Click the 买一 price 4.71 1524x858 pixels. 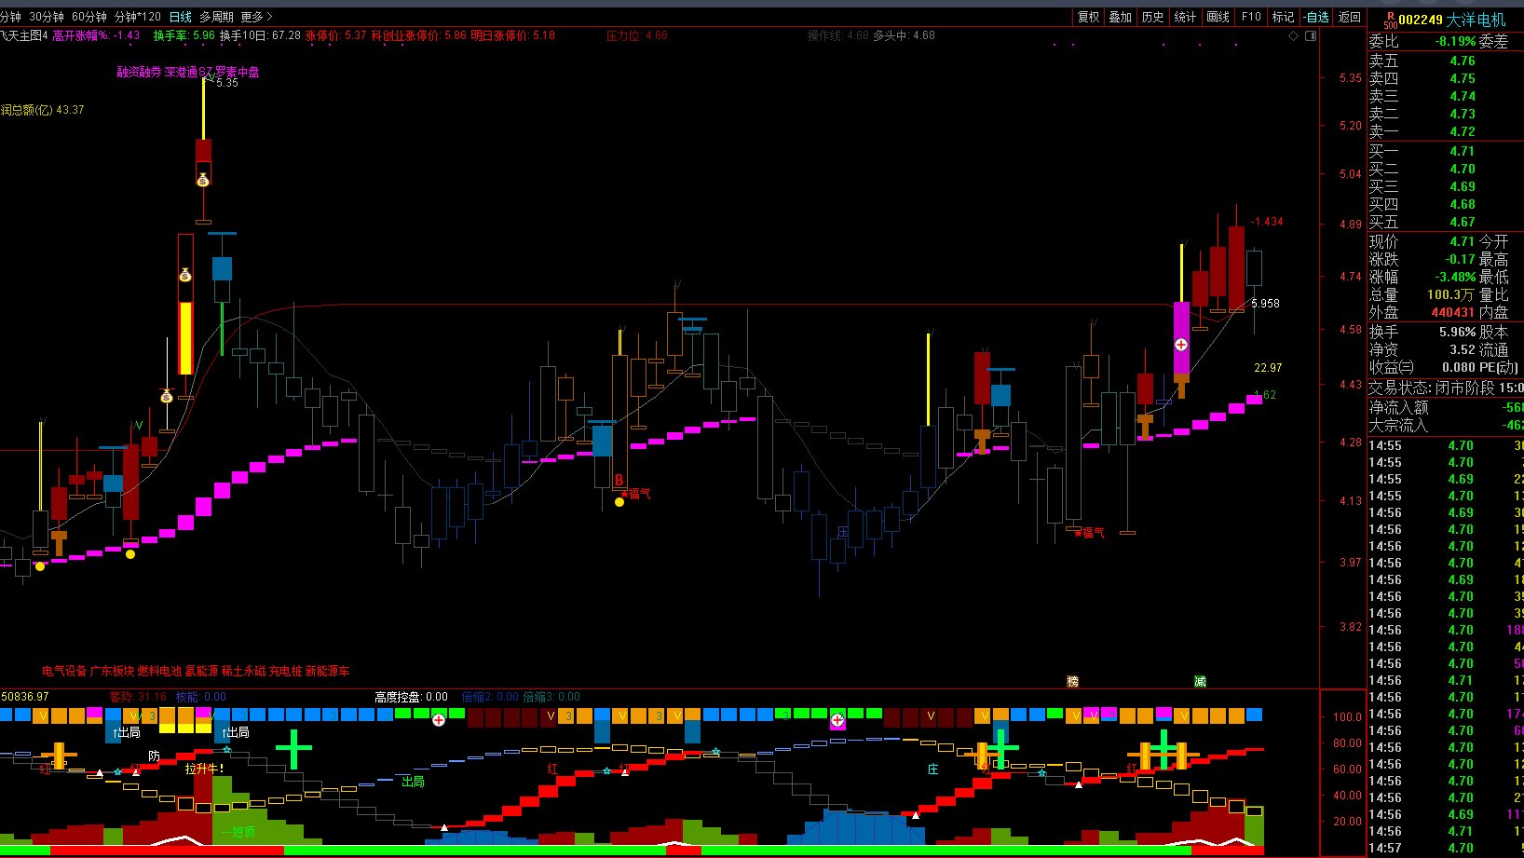click(x=1463, y=151)
